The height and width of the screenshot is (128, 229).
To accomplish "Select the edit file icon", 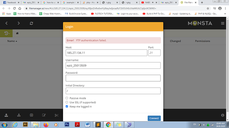I will pos(44,115).
